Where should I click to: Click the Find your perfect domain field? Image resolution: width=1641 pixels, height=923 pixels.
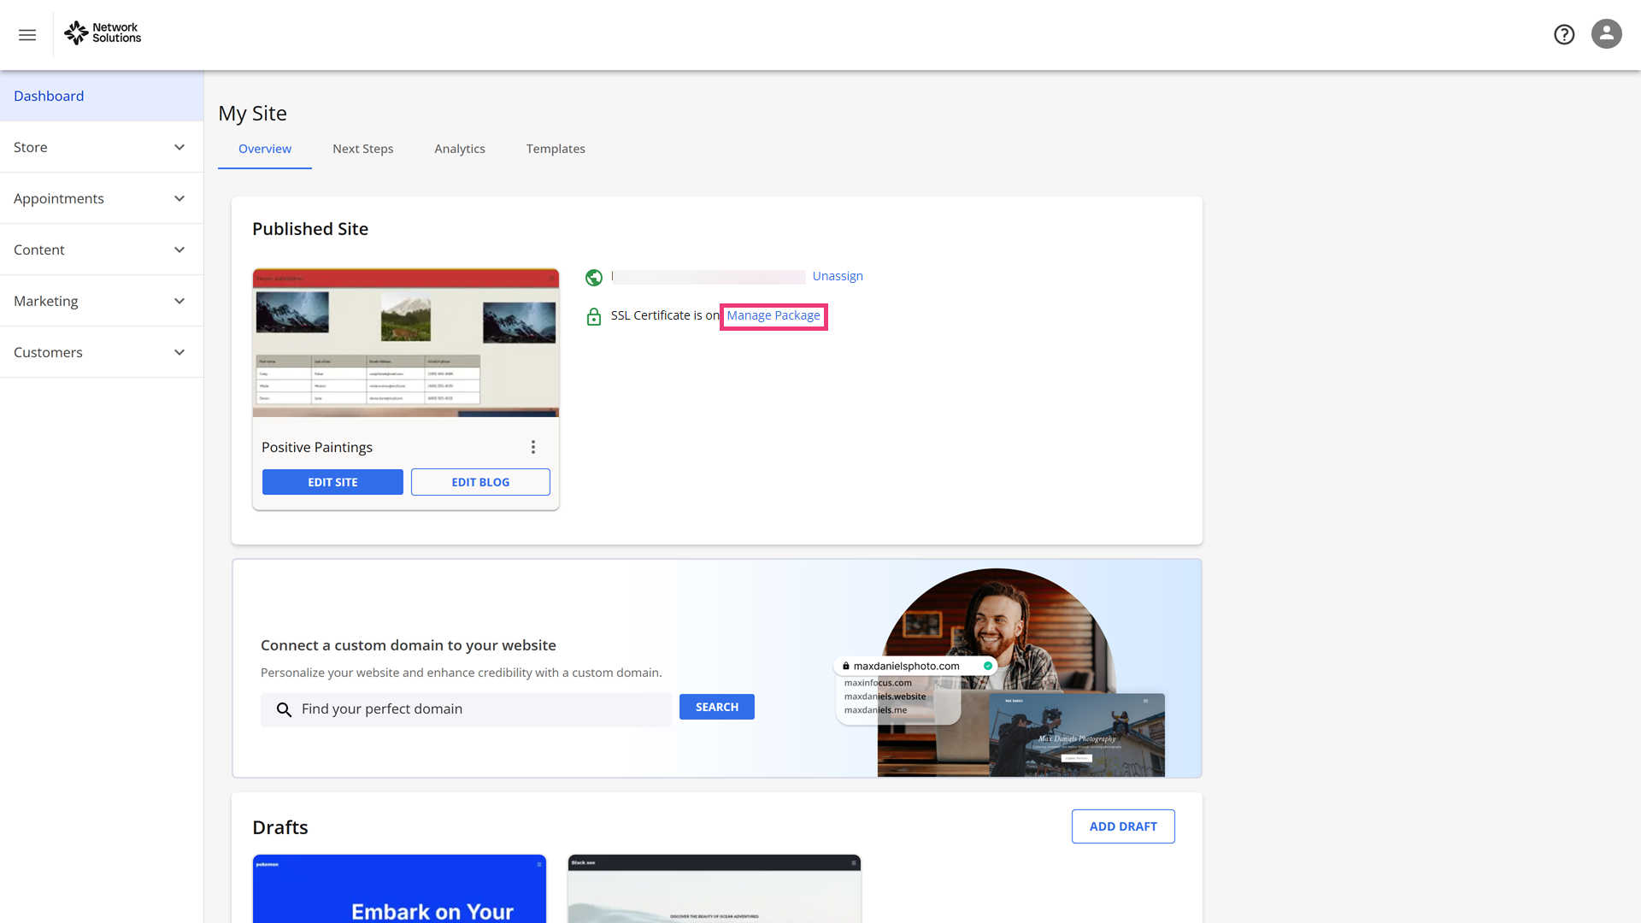pyautogui.click(x=466, y=709)
